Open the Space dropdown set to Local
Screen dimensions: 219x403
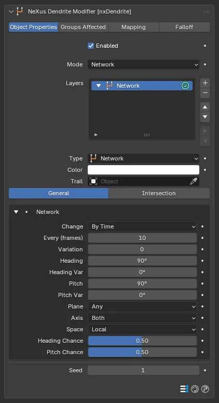[x=142, y=329]
